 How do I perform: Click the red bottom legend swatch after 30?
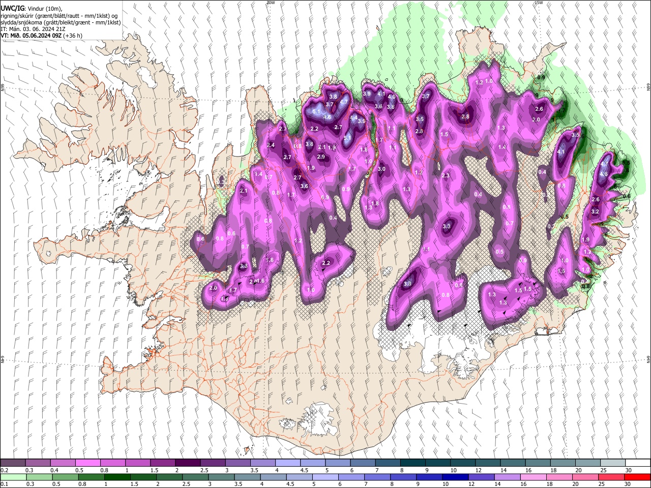click(637, 477)
